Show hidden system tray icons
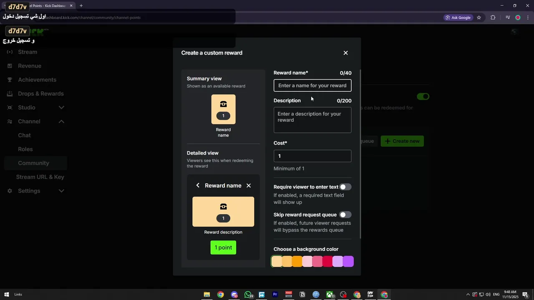Viewport: 534px width, 300px height. pyautogui.click(x=468, y=295)
